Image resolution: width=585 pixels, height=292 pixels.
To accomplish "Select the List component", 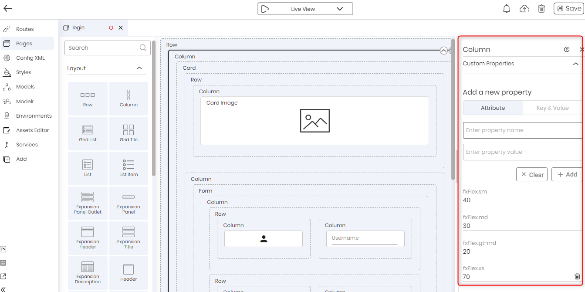I will 88,168.
